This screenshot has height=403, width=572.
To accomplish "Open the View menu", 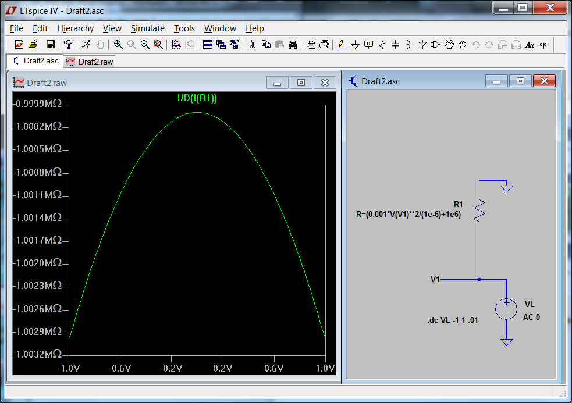I will 112,28.
